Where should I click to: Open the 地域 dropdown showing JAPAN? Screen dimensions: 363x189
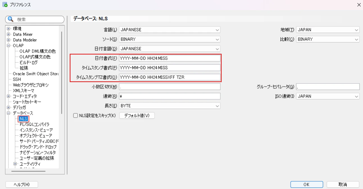click(x=328, y=30)
